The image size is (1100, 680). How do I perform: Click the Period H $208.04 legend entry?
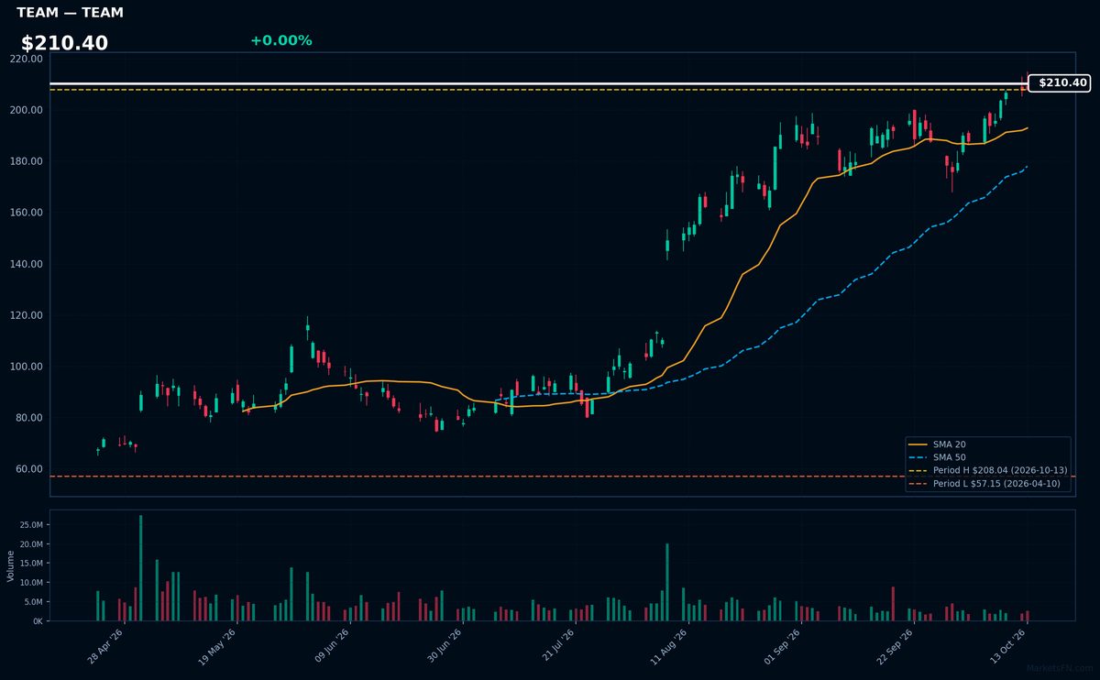988,470
